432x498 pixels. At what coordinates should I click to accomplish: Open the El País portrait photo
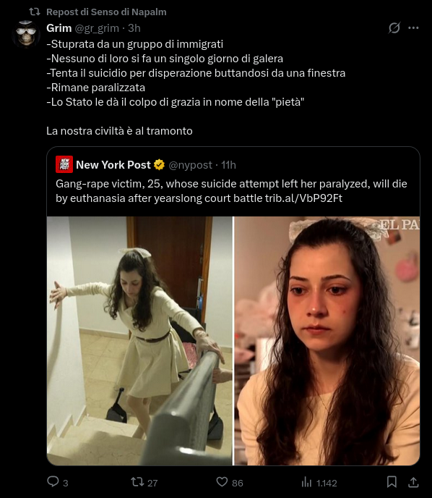click(327, 341)
